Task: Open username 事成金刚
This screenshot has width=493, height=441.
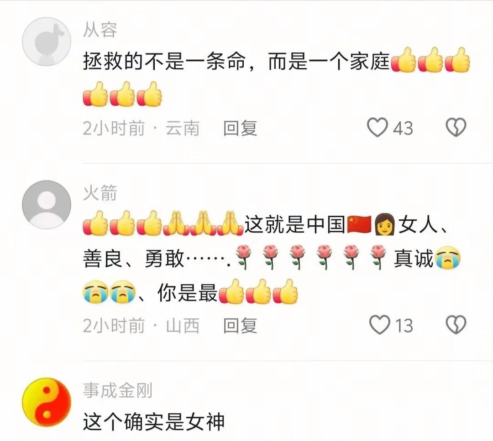Action: pos(118,390)
